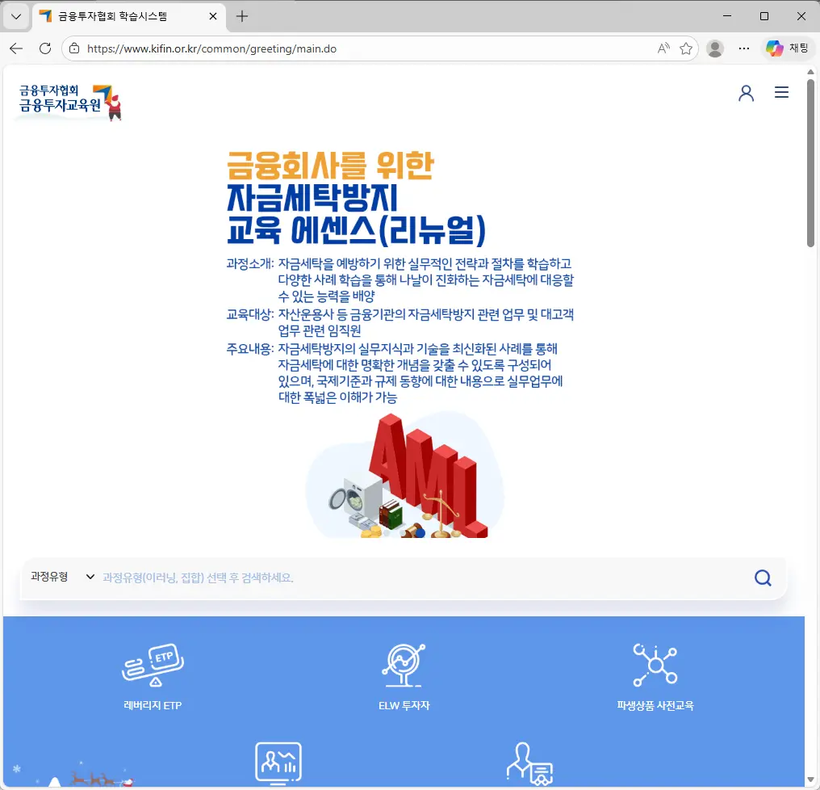Image resolution: width=820 pixels, height=790 pixels.
Task: Click the person-with-certificate category icon below
Action: click(x=529, y=763)
